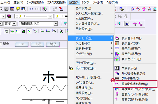Click the sigma calculation toolbar icon
This screenshot has width=158, height=104.
(144, 9)
